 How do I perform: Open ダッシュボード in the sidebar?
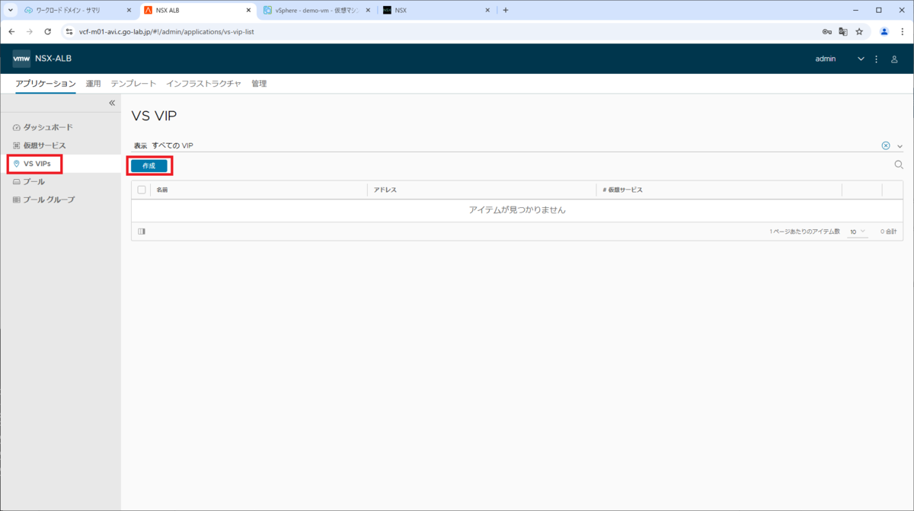[43, 127]
